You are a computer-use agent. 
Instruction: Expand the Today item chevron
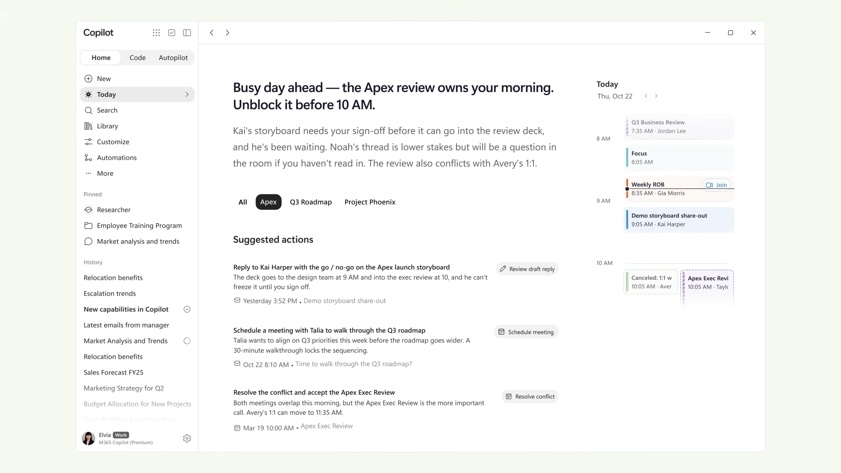coord(187,95)
